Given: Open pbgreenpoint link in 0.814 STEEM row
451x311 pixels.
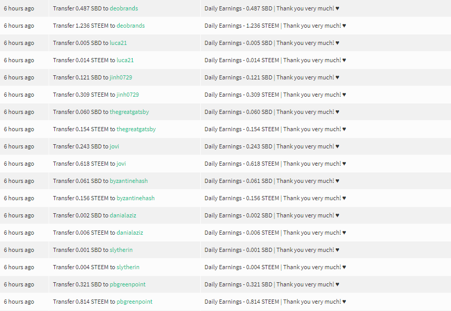Looking at the screenshot, I should pos(134,302).
